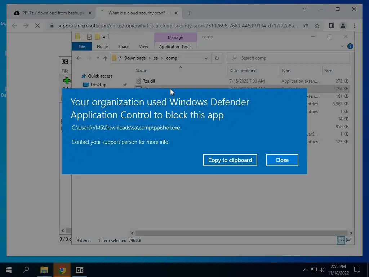The height and width of the screenshot is (277, 369).
Task: Open volume control in system tray
Action: (x=322, y=270)
